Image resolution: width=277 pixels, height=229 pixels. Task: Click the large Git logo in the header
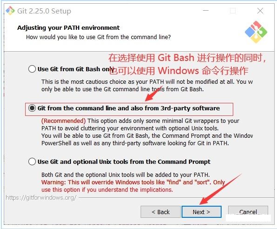pyautogui.click(x=256, y=32)
